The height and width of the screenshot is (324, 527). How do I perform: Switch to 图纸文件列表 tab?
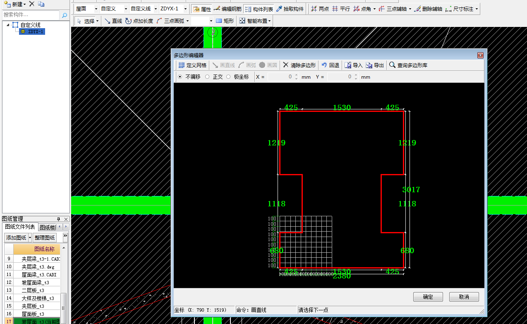tap(20, 227)
